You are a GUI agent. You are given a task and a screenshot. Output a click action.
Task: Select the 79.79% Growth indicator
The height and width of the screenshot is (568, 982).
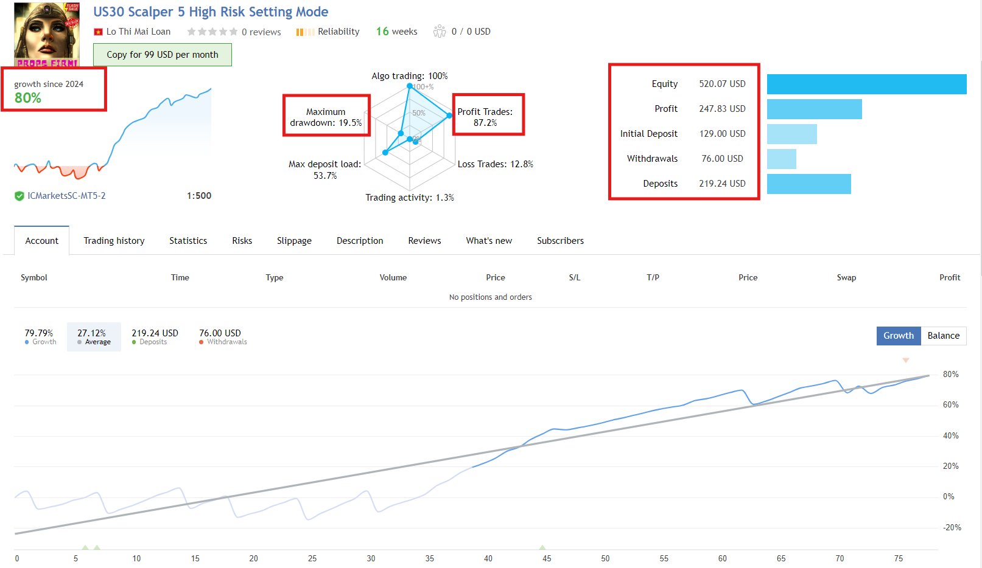[x=40, y=337]
